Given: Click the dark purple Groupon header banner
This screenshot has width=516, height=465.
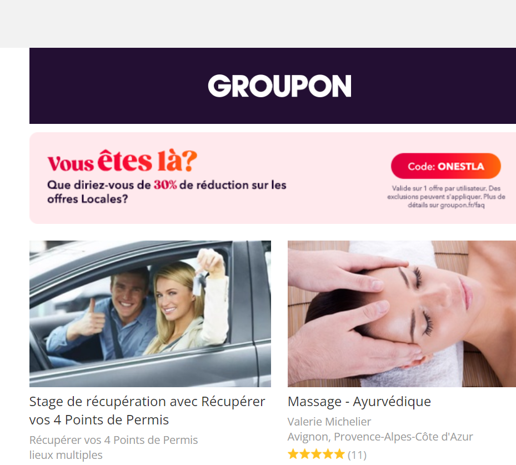Looking at the screenshot, I should pyautogui.click(x=273, y=86).
